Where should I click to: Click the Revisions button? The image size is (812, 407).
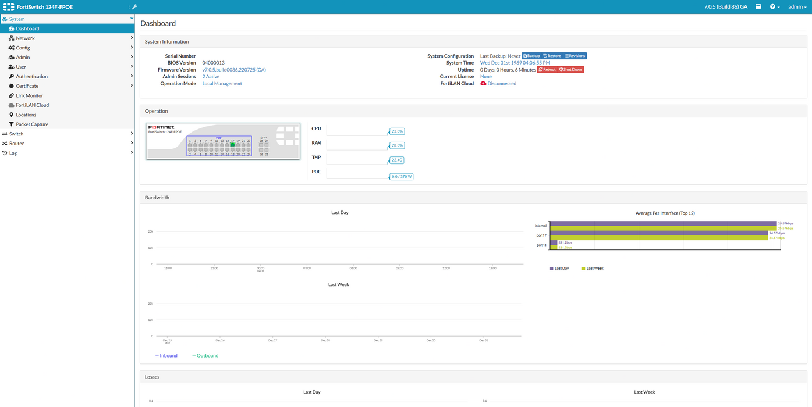click(x=575, y=56)
